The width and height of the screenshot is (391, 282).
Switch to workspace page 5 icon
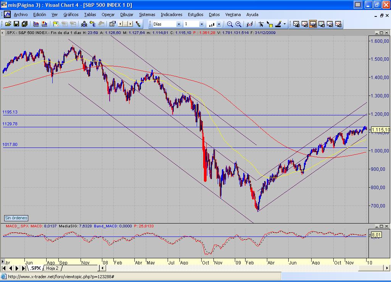click(x=330, y=24)
